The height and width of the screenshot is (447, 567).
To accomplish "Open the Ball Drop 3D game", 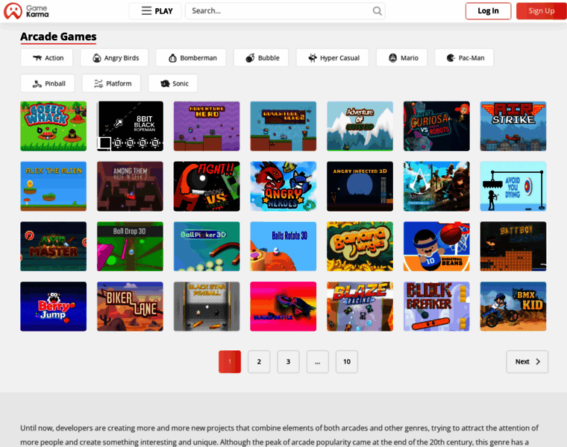I will tap(130, 247).
